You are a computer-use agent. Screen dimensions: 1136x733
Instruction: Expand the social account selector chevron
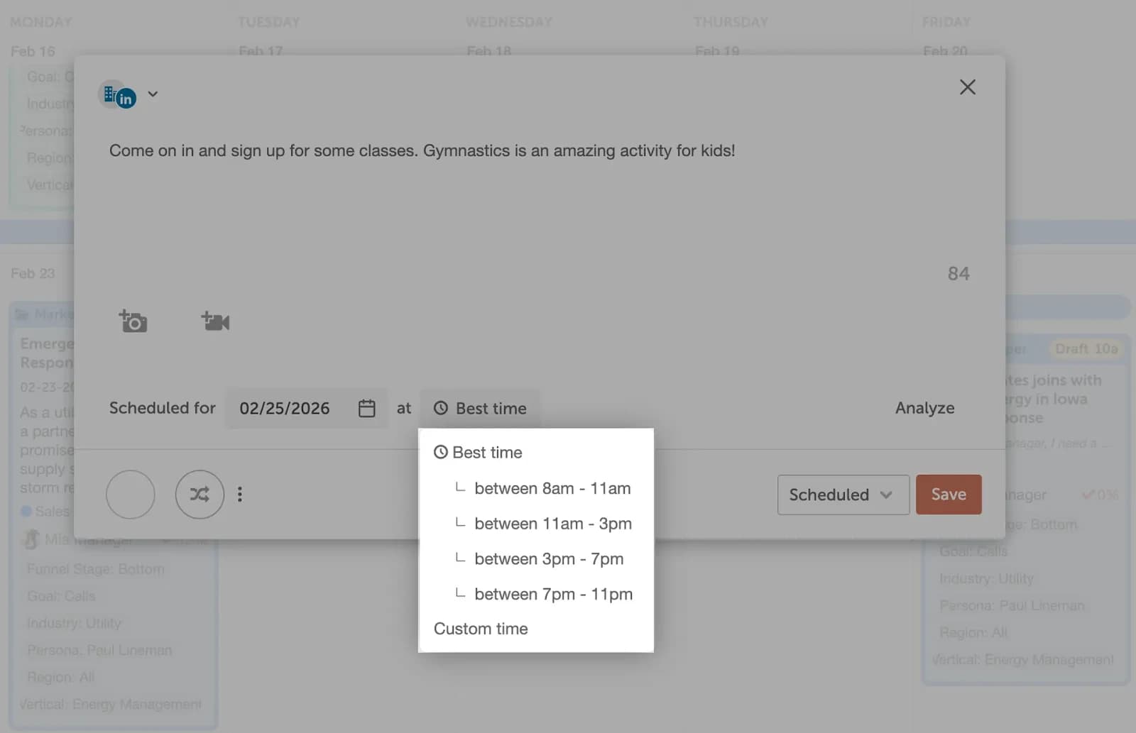153,94
